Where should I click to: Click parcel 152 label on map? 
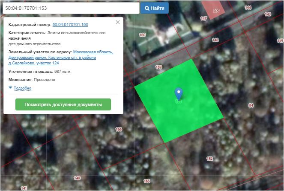[x=209, y=159]
